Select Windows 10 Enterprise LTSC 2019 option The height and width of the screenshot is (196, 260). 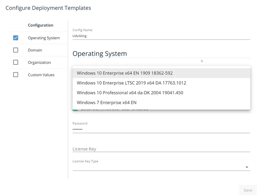(161, 83)
